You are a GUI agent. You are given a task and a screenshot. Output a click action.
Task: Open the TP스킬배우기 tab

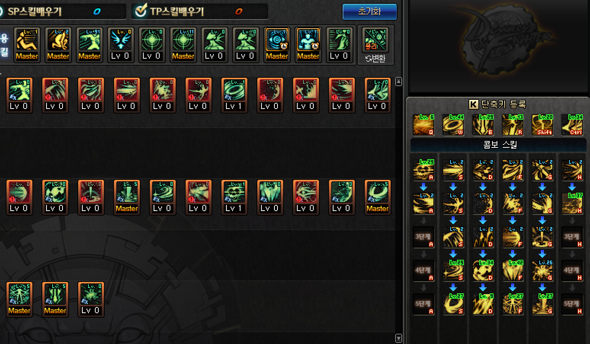coord(200,11)
